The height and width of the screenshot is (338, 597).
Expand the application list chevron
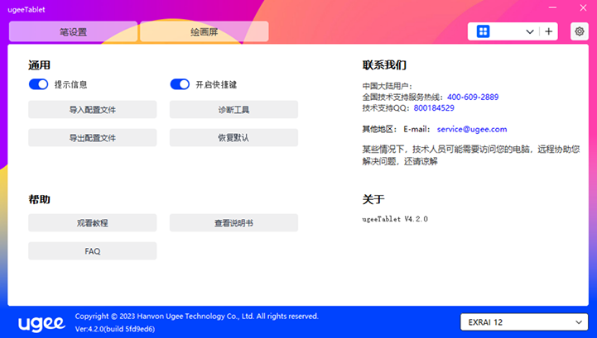[530, 31]
